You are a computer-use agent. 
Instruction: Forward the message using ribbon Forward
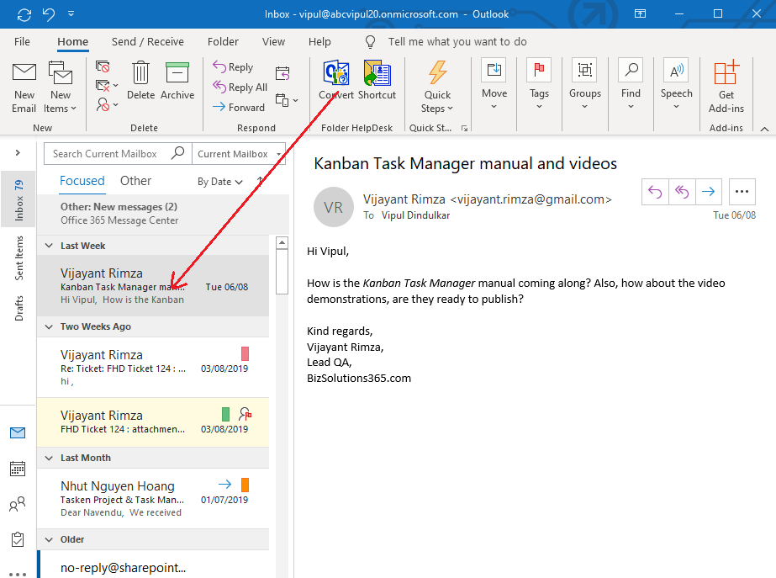(x=239, y=108)
